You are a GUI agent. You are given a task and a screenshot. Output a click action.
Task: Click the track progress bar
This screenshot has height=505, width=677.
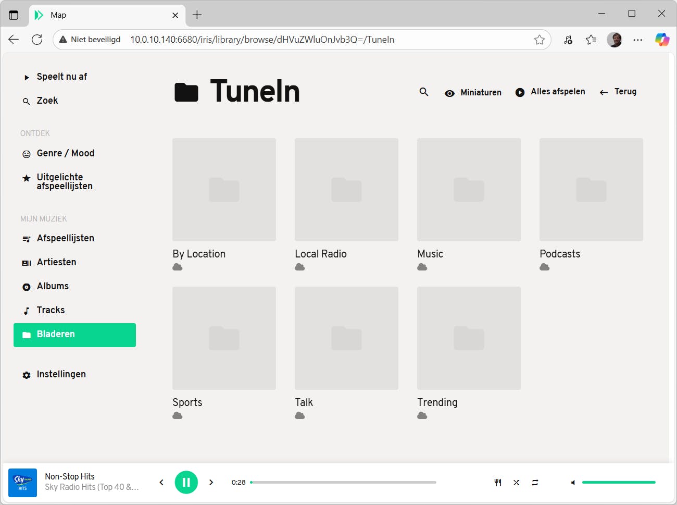pyautogui.click(x=343, y=483)
